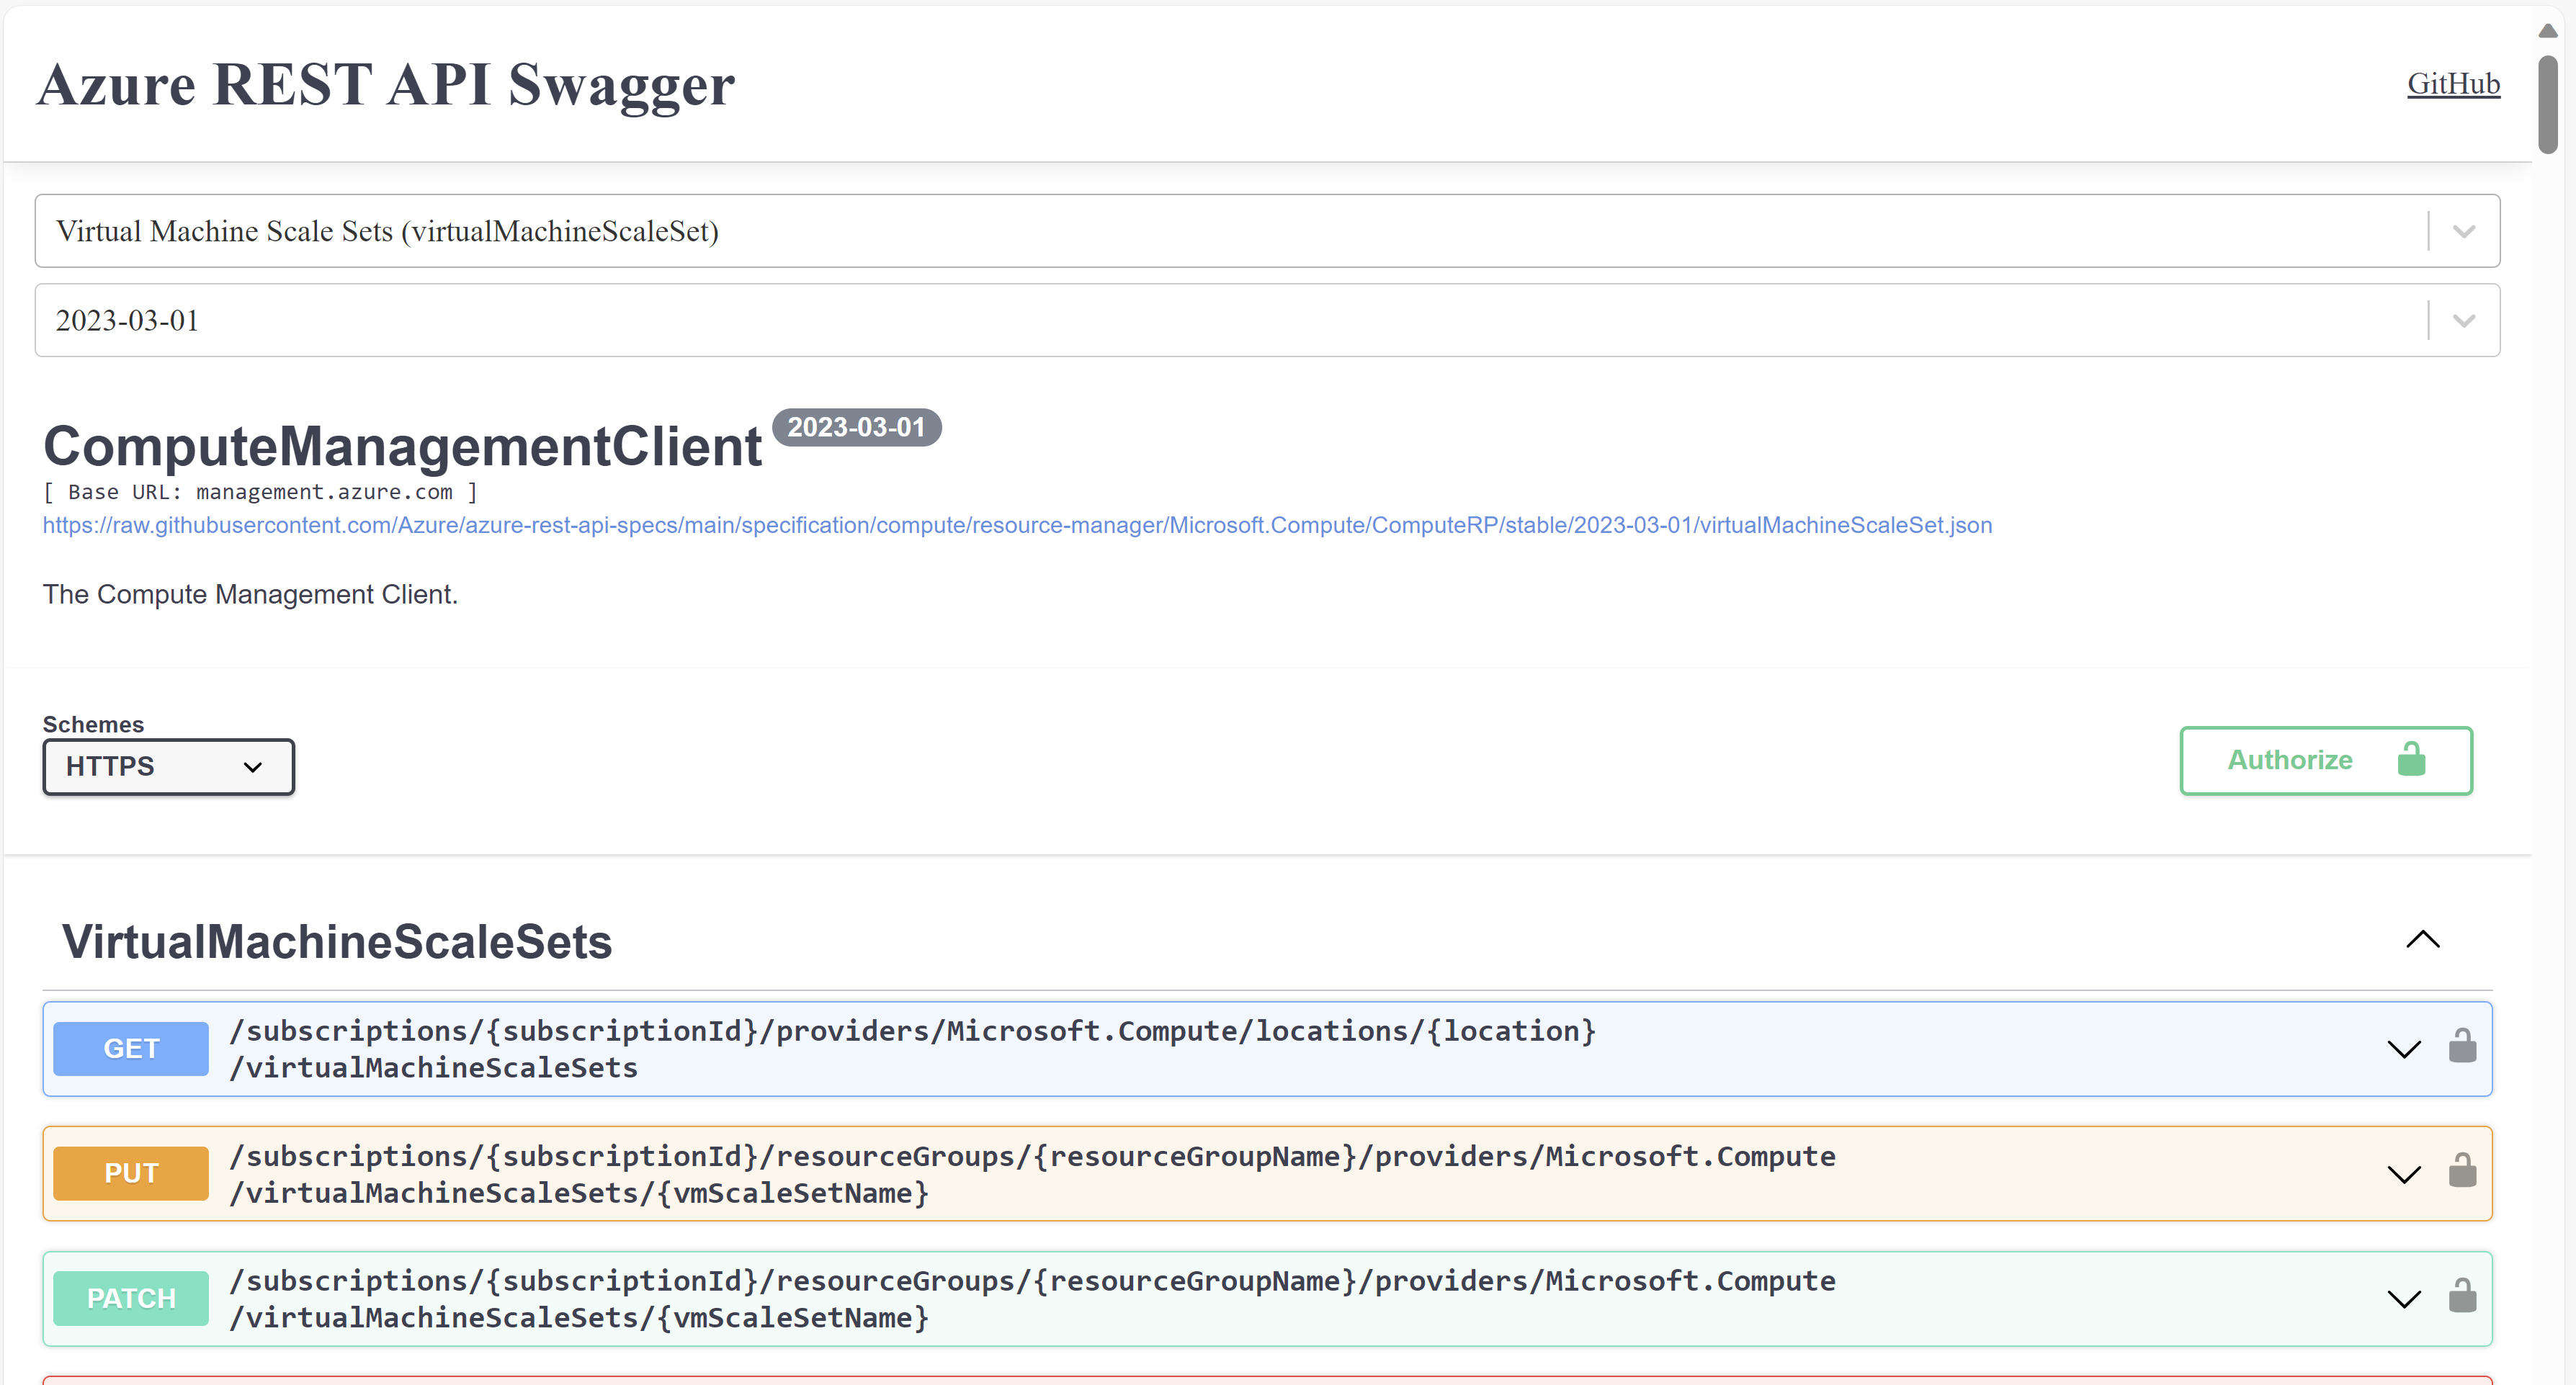This screenshot has width=2576, height=1385.
Task: Expand the PATCH vmScaleSetName operation chevron
Action: (x=2403, y=1299)
